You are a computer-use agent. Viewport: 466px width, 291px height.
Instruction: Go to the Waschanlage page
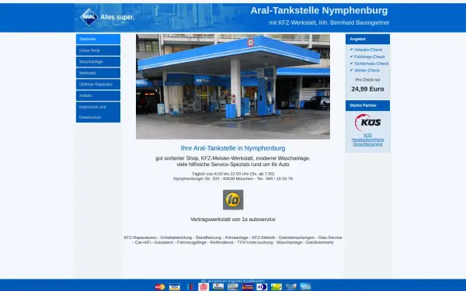click(98, 62)
